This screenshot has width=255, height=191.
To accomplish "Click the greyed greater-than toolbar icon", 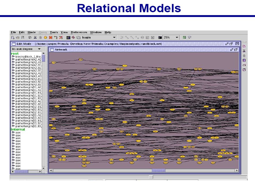I will 122,37.
